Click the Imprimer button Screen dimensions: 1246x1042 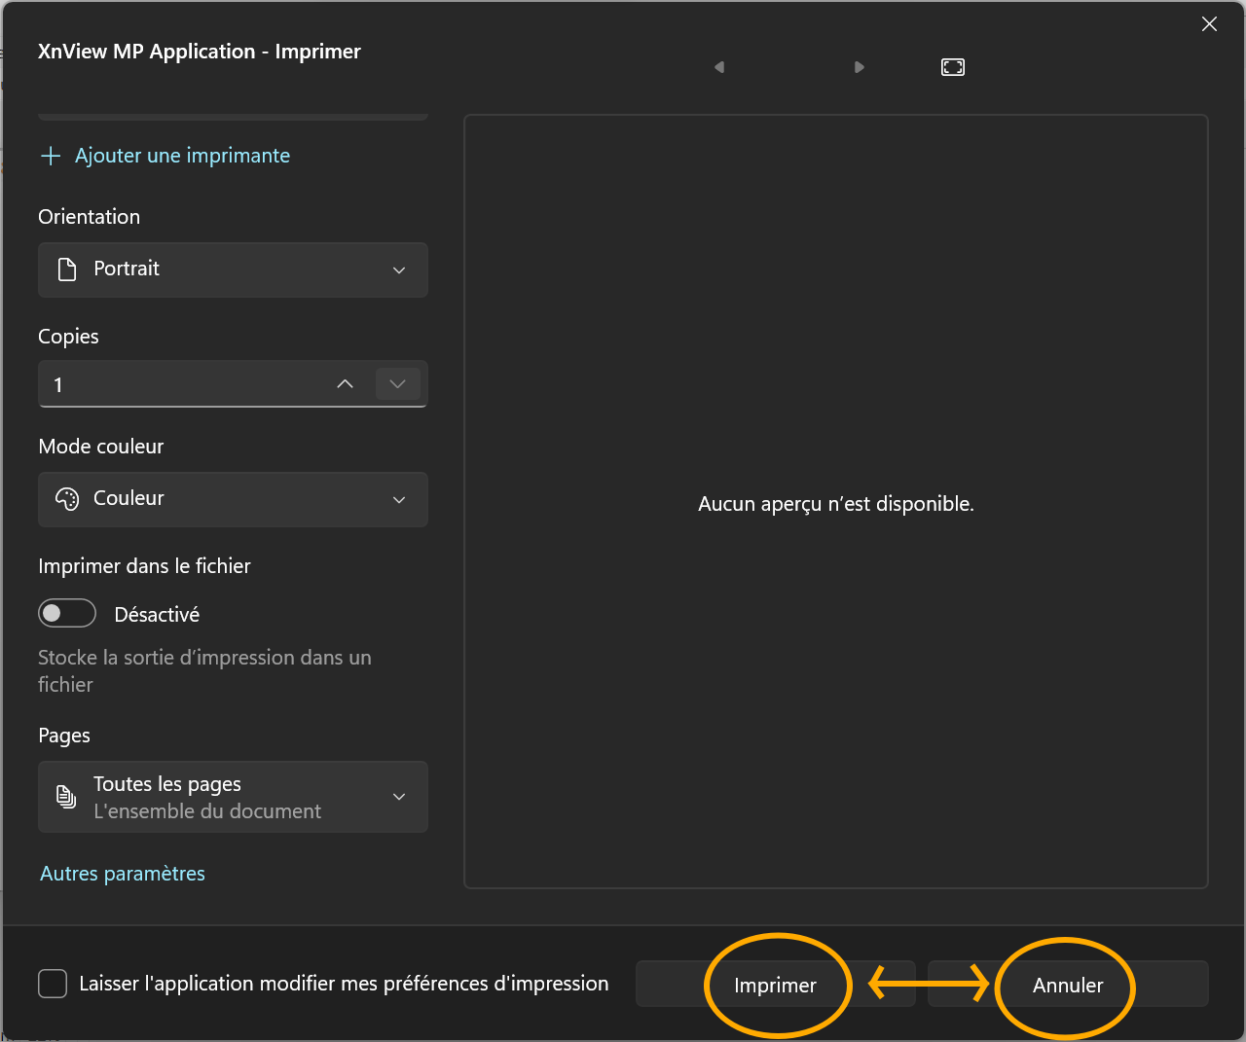click(775, 985)
